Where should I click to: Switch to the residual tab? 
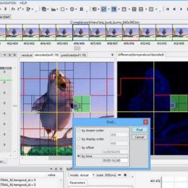[27, 55]
